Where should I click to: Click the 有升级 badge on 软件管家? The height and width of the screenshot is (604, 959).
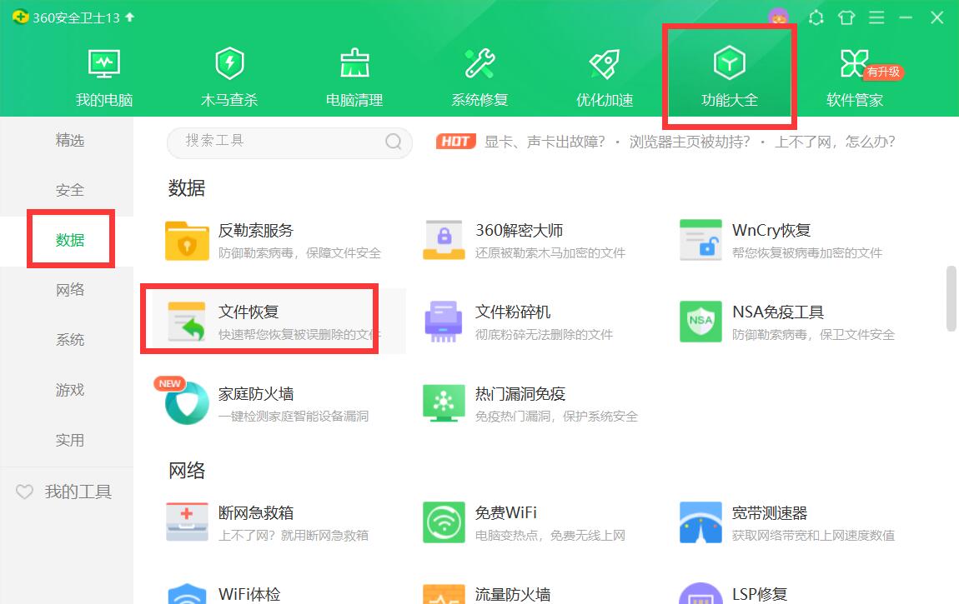point(884,72)
